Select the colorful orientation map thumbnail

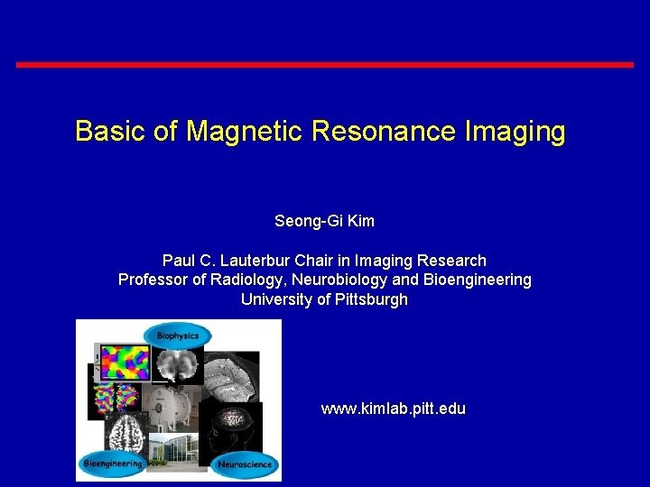pyautogui.click(x=125, y=362)
